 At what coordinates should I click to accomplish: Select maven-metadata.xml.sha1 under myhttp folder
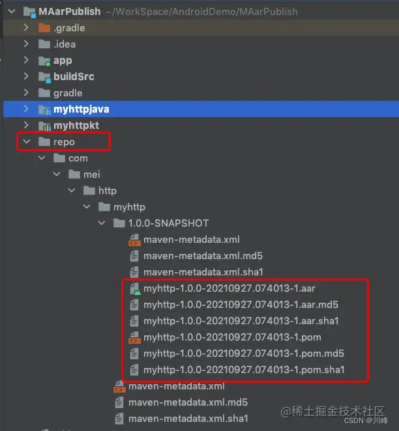[188, 419]
